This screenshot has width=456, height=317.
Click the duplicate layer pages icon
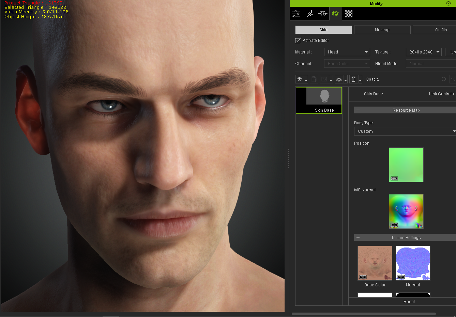[314, 79]
